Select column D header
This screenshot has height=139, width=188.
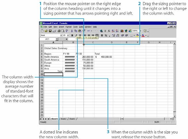[x=112, y=43]
